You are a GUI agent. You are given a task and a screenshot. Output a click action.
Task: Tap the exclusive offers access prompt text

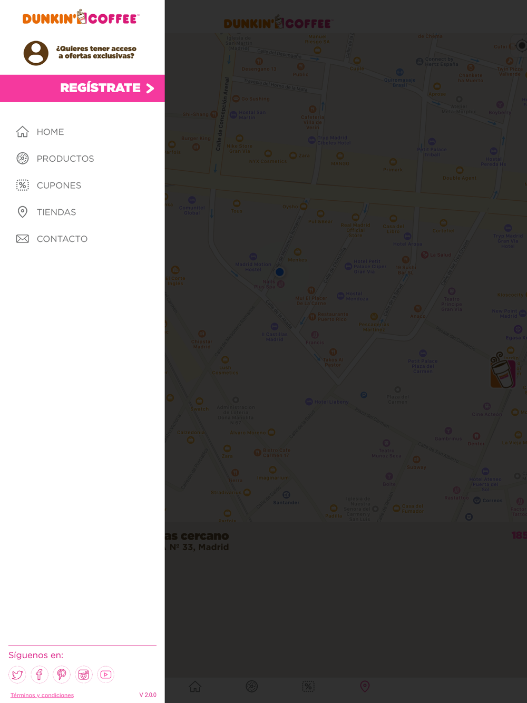96,52
